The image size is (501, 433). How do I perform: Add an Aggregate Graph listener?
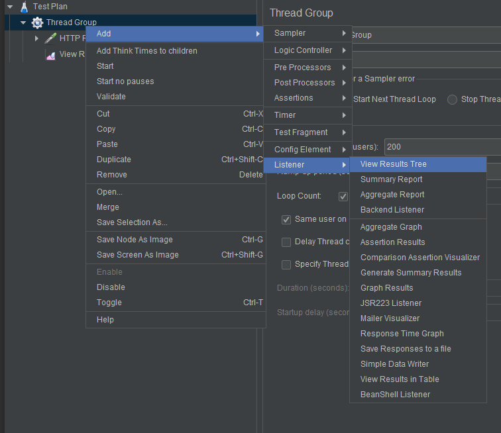click(418, 227)
